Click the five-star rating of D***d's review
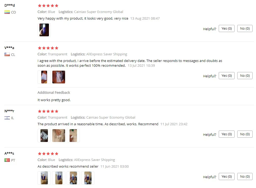This screenshot has height=188, width=256. 48,6
